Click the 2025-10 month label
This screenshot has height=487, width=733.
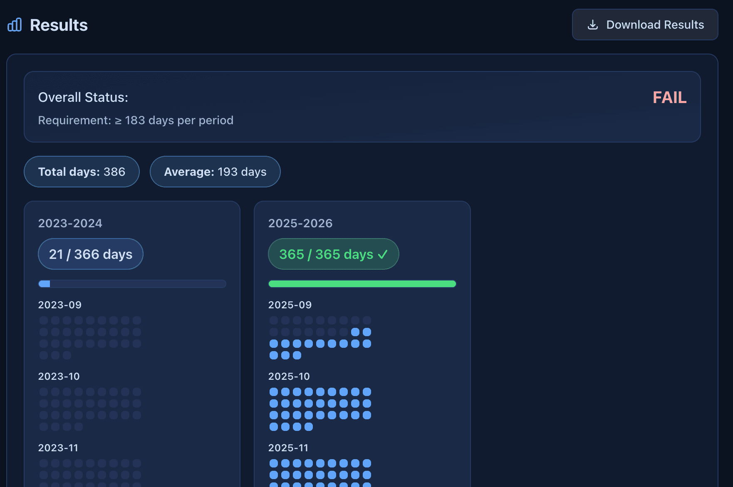[289, 376]
